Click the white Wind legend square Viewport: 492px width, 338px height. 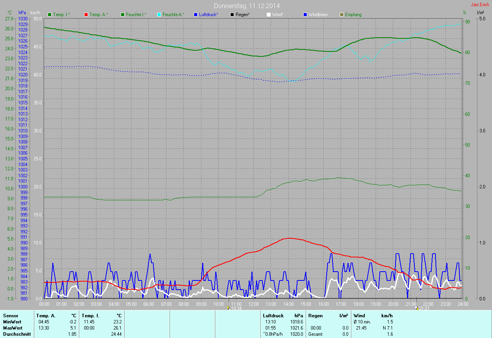click(x=269, y=15)
